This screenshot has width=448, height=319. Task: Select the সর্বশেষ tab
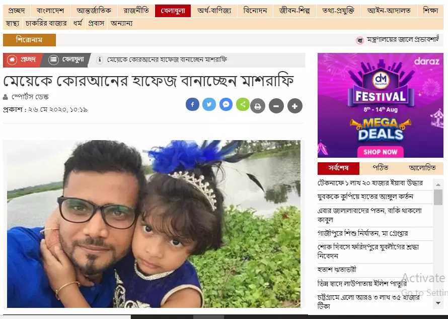(x=338, y=168)
